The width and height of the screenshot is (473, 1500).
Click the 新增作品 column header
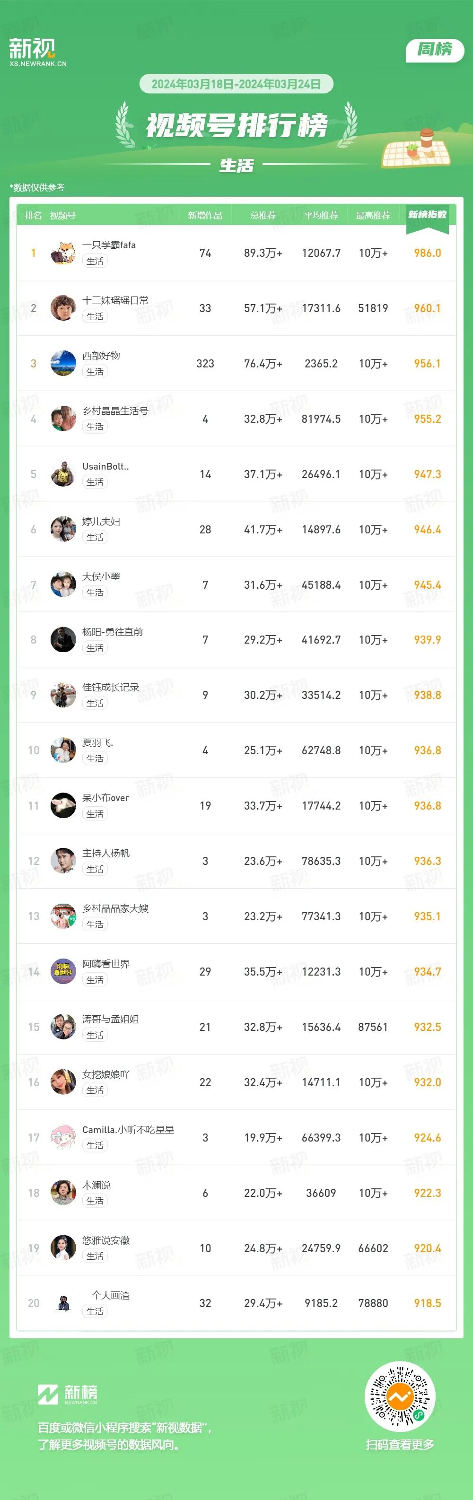[205, 216]
